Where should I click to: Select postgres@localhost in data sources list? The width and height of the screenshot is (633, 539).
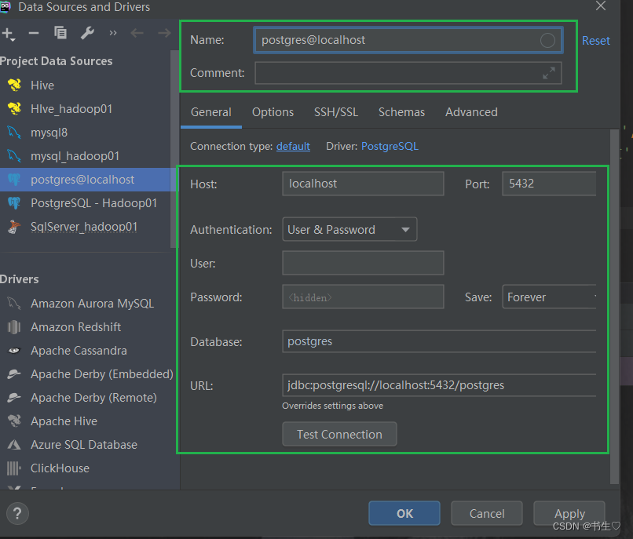click(85, 180)
